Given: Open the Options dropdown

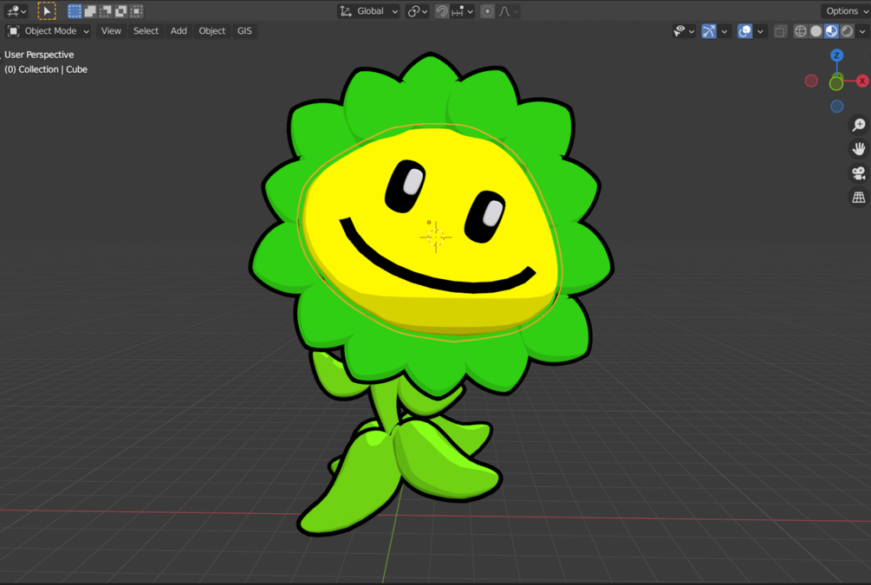Looking at the screenshot, I should [x=846, y=11].
